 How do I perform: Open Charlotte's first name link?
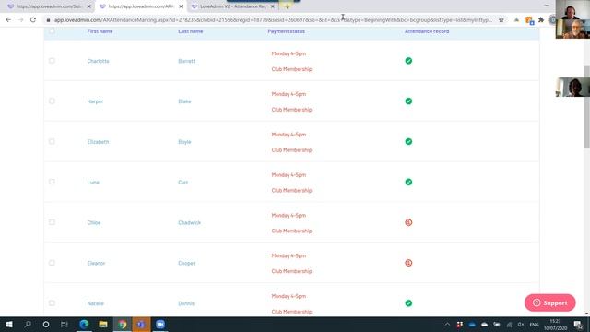point(99,61)
